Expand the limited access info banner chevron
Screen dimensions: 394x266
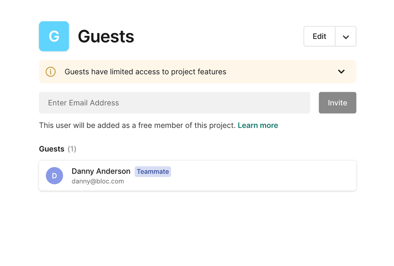[x=341, y=72]
